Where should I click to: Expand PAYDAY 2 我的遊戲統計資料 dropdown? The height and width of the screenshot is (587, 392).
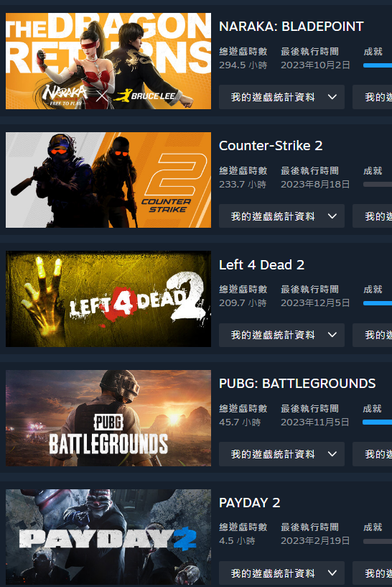point(281,573)
